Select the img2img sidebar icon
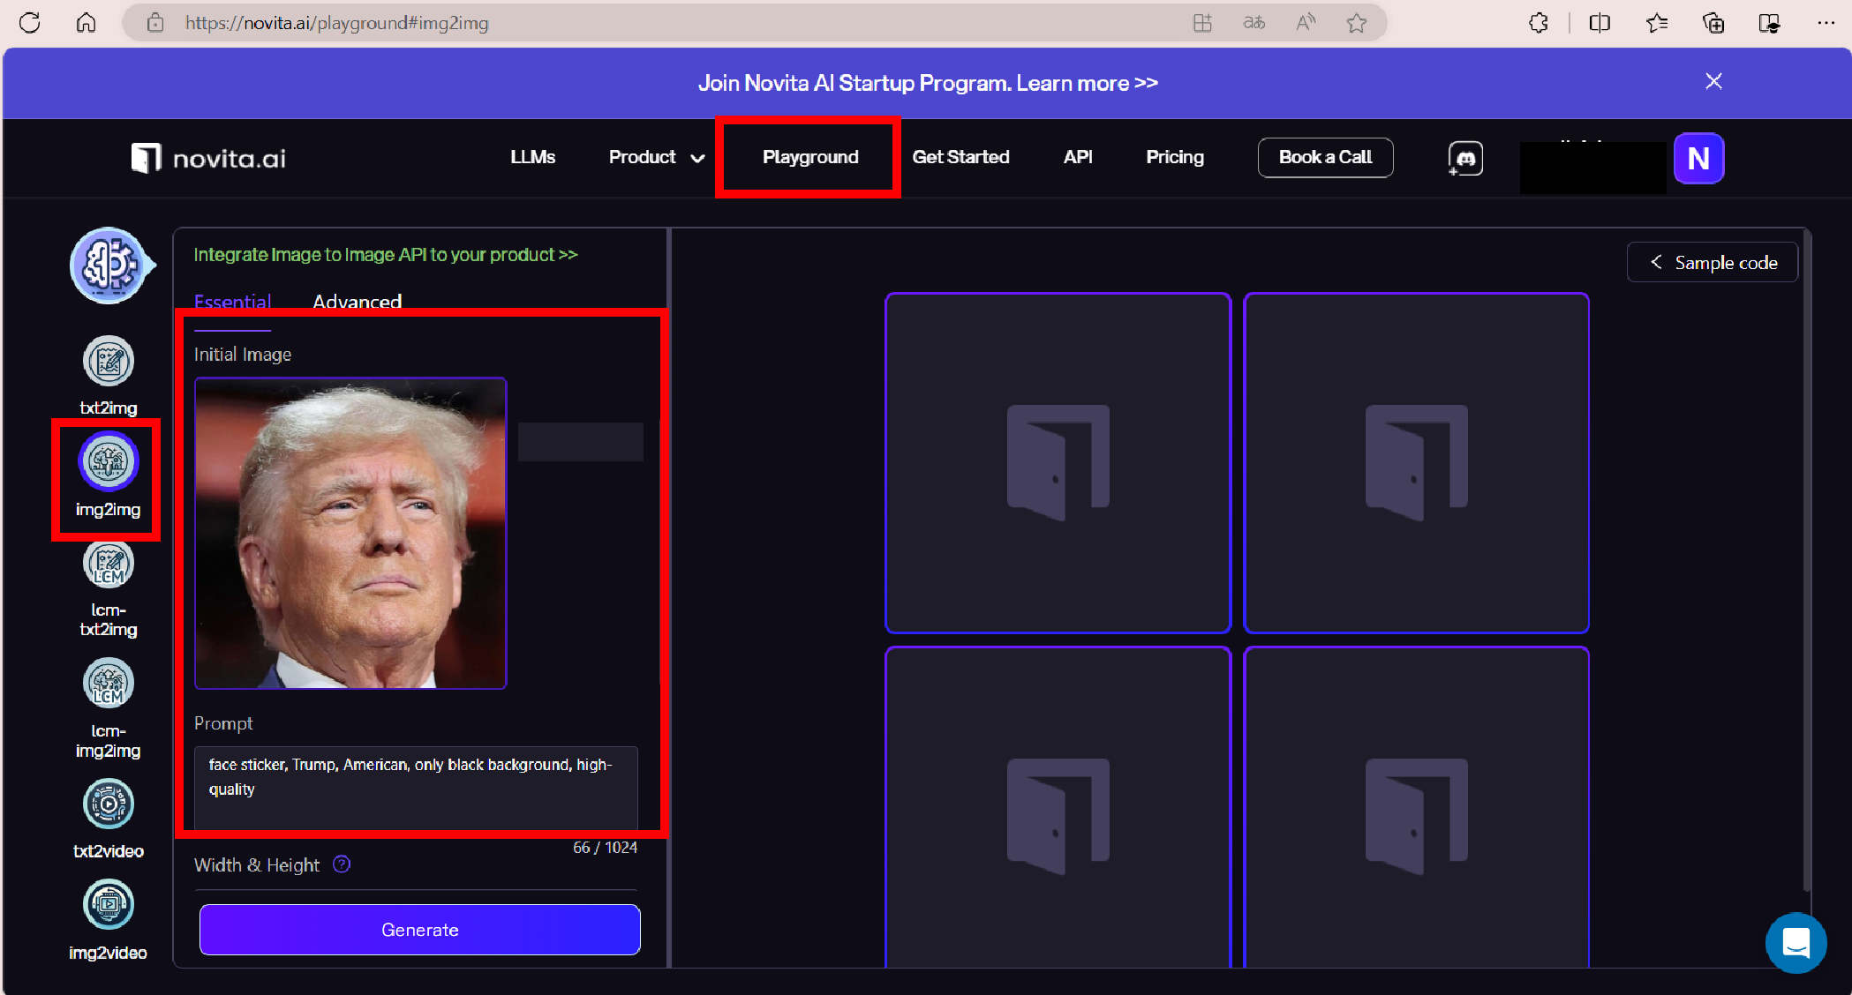The image size is (1852, 995). coord(109,461)
